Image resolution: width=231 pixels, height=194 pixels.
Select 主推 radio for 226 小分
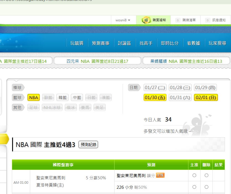coord(194,187)
